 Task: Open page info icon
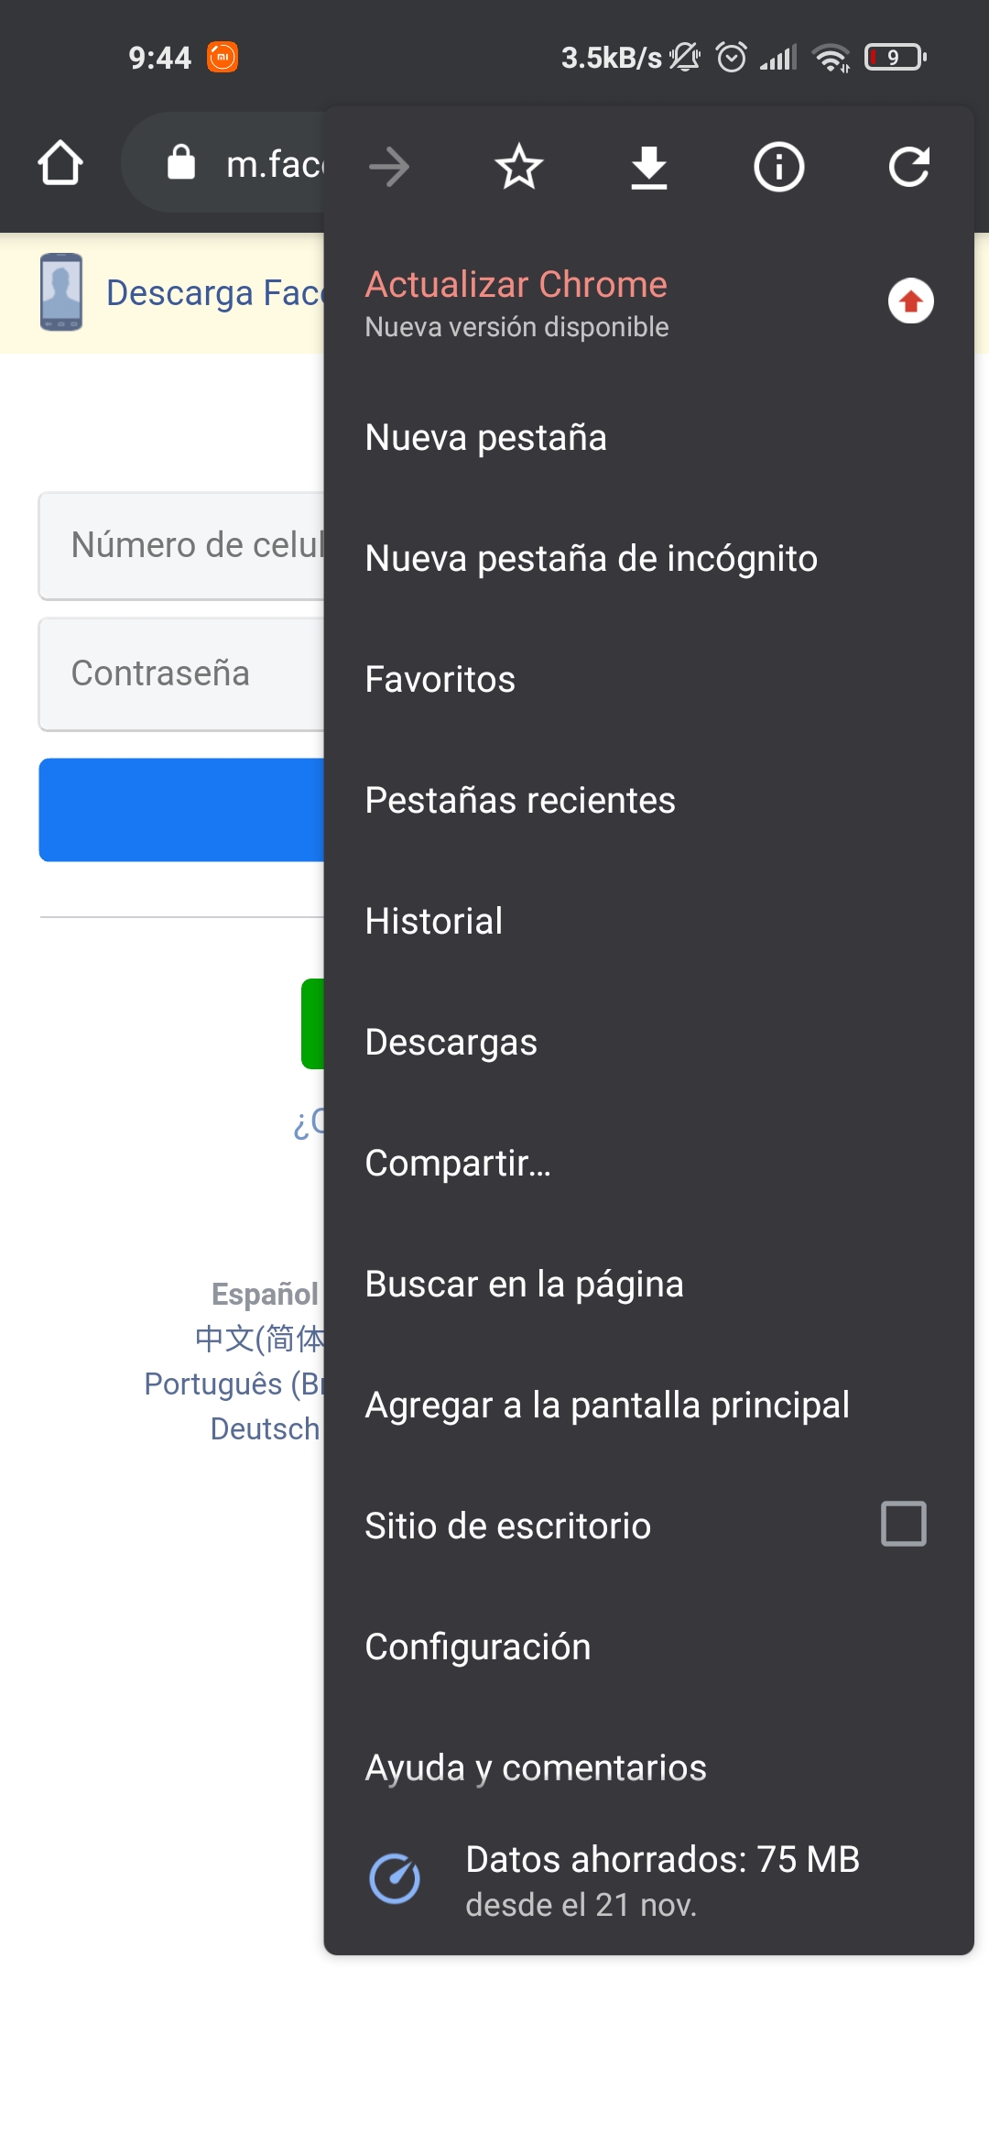[x=778, y=167]
